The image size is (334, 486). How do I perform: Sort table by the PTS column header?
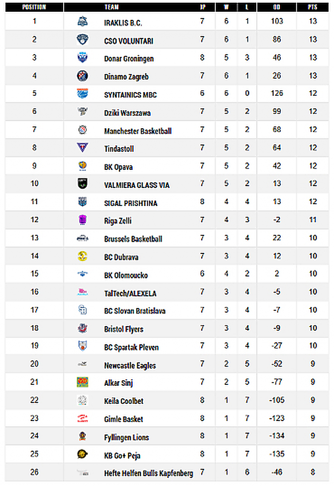[x=312, y=7]
